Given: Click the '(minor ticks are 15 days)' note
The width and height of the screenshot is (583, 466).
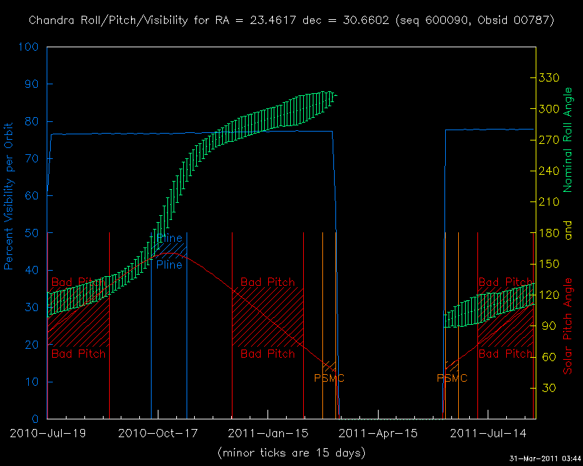Looking at the screenshot, I should 291,452.
